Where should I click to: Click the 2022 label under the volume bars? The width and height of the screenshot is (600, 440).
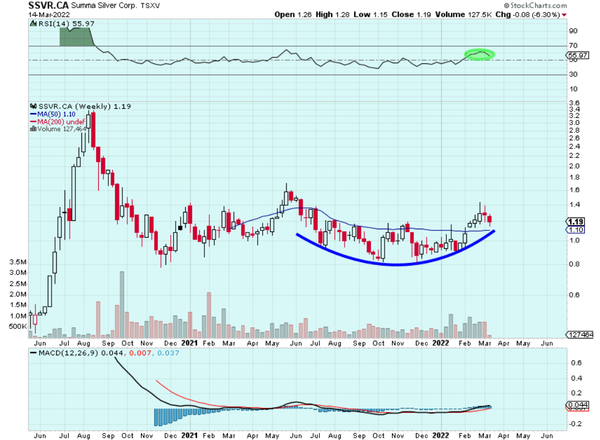(x=441, y=343)
